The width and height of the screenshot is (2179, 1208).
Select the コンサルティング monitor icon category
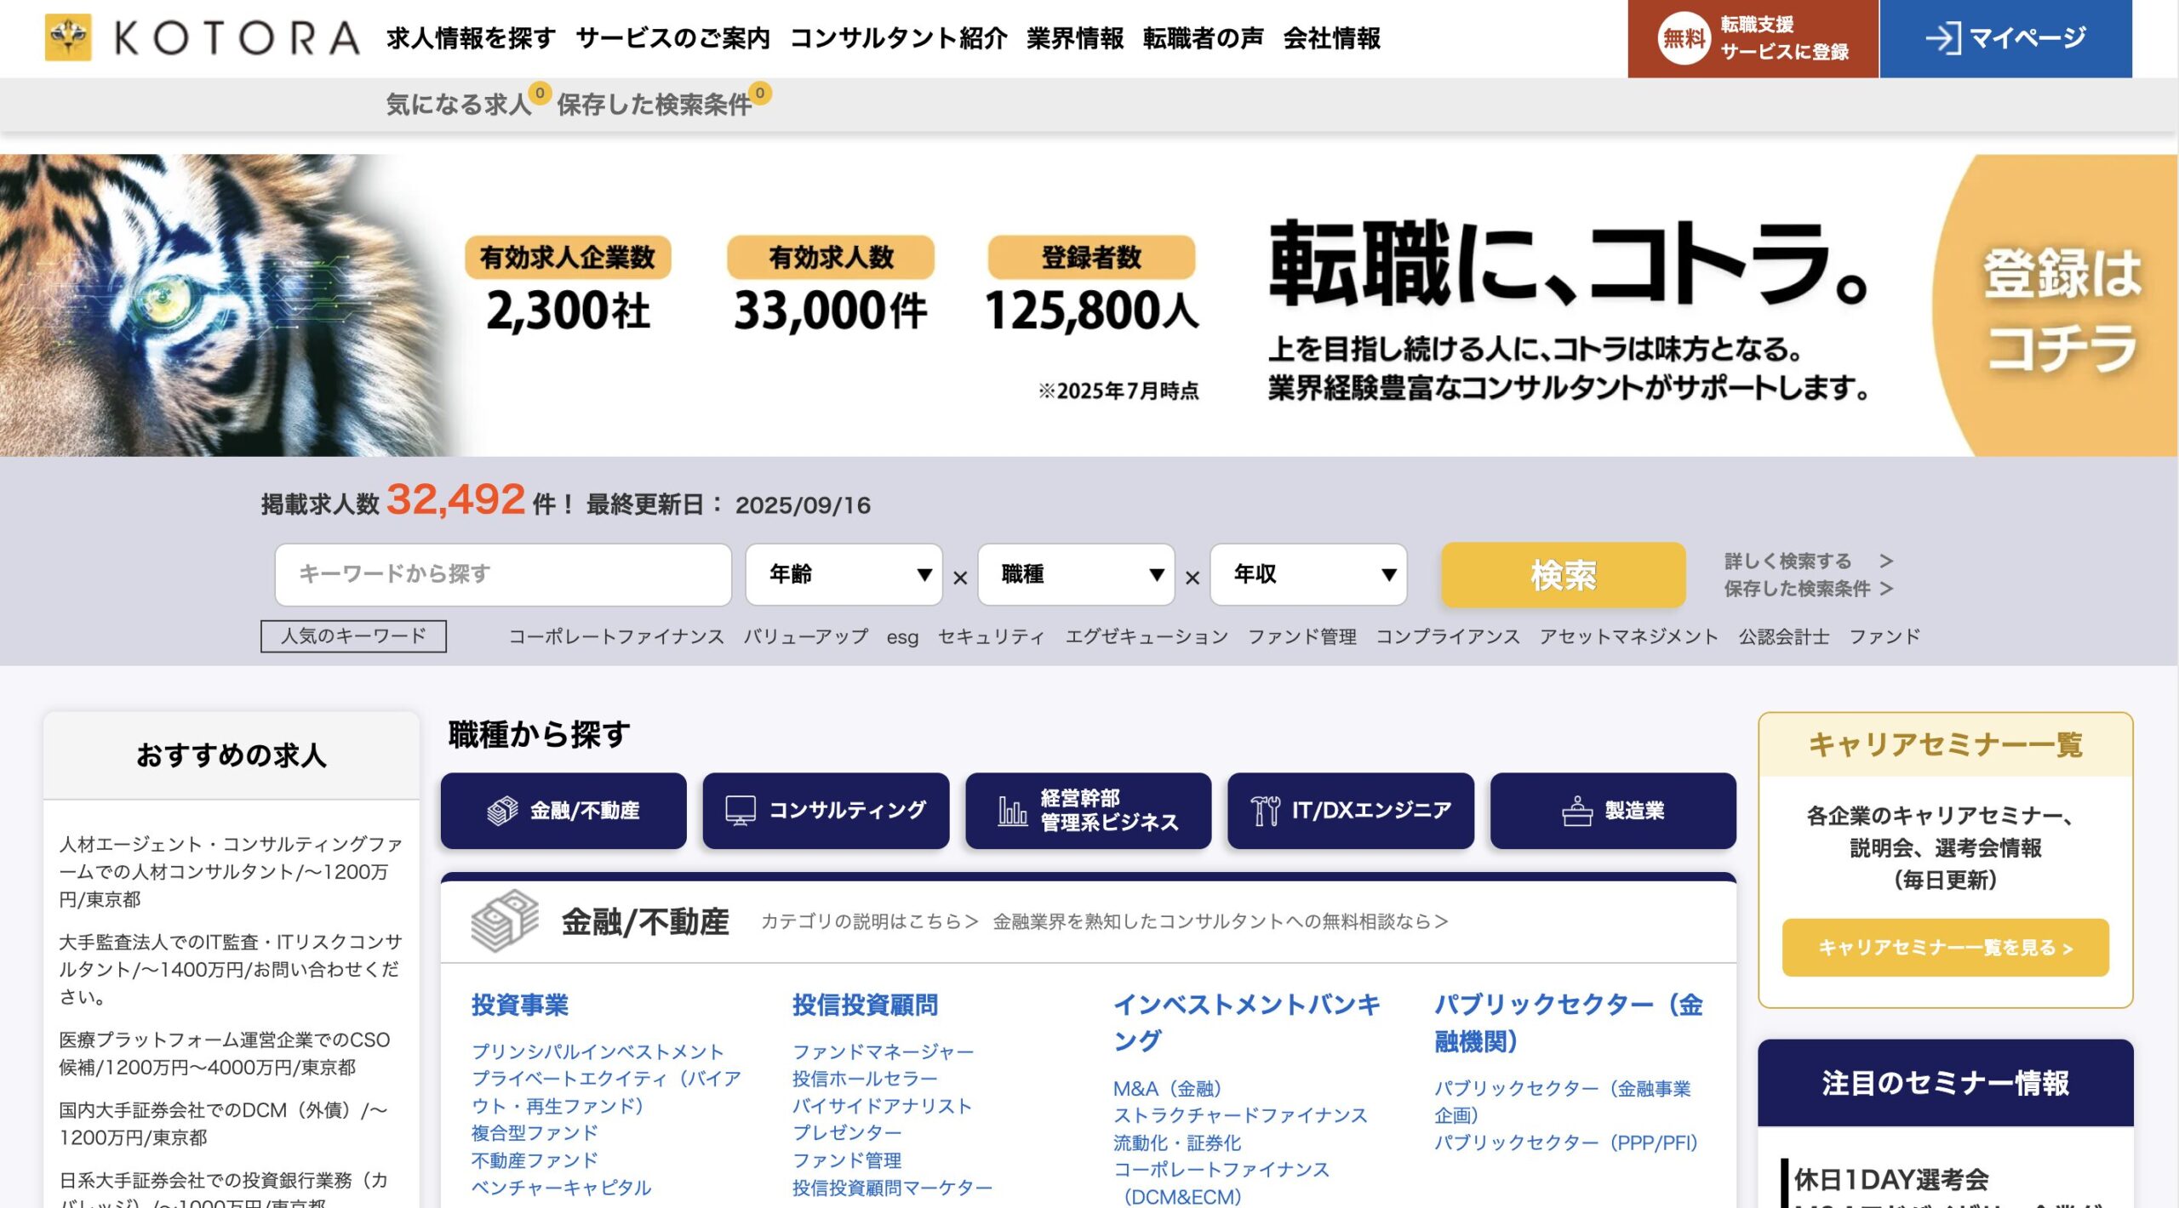[740, 810]
